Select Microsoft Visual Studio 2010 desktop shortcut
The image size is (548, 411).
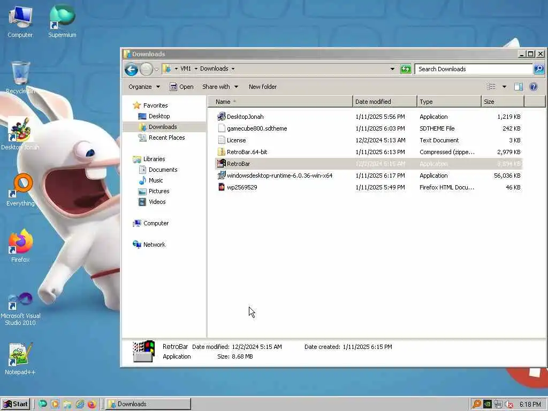pyautogui.click(x=20, y=309)
